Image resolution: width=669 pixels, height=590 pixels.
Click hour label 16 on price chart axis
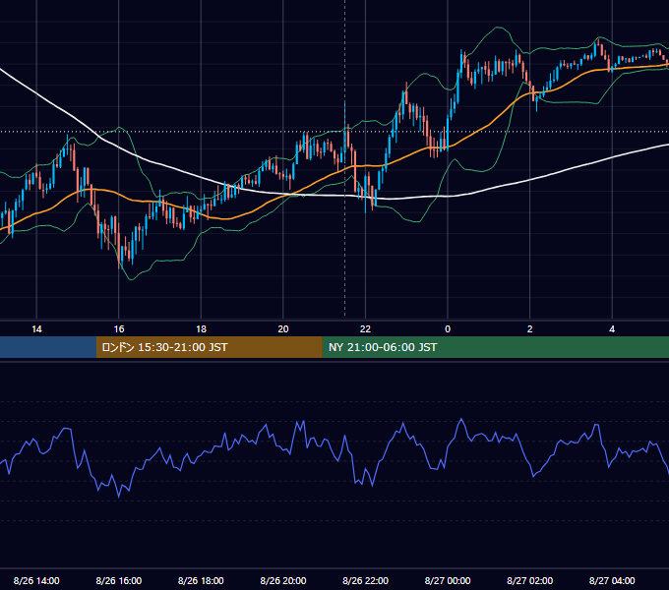coord(119,328)
